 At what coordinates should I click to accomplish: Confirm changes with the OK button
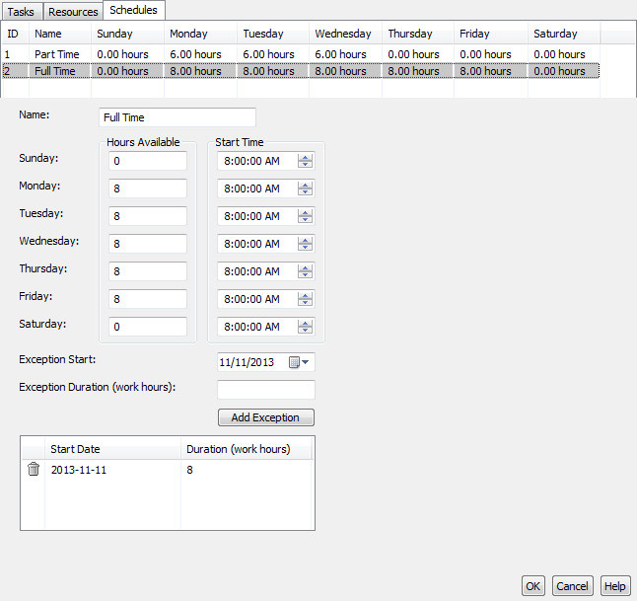pos(533,586)
